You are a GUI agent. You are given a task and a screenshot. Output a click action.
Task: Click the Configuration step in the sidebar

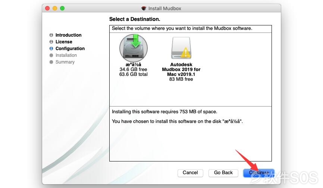click(x=70, y=49)
